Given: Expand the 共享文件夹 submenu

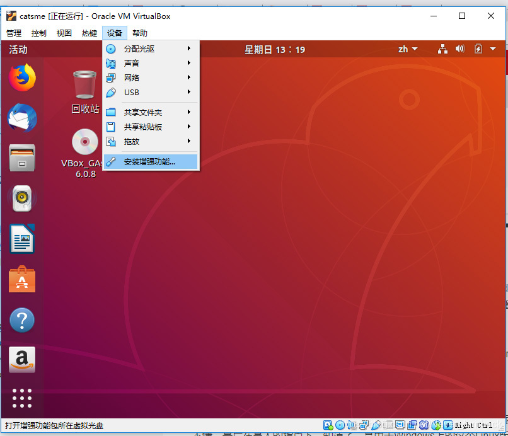Looking at the screenshot, I should pyautogui.click(x=151, y=112).
